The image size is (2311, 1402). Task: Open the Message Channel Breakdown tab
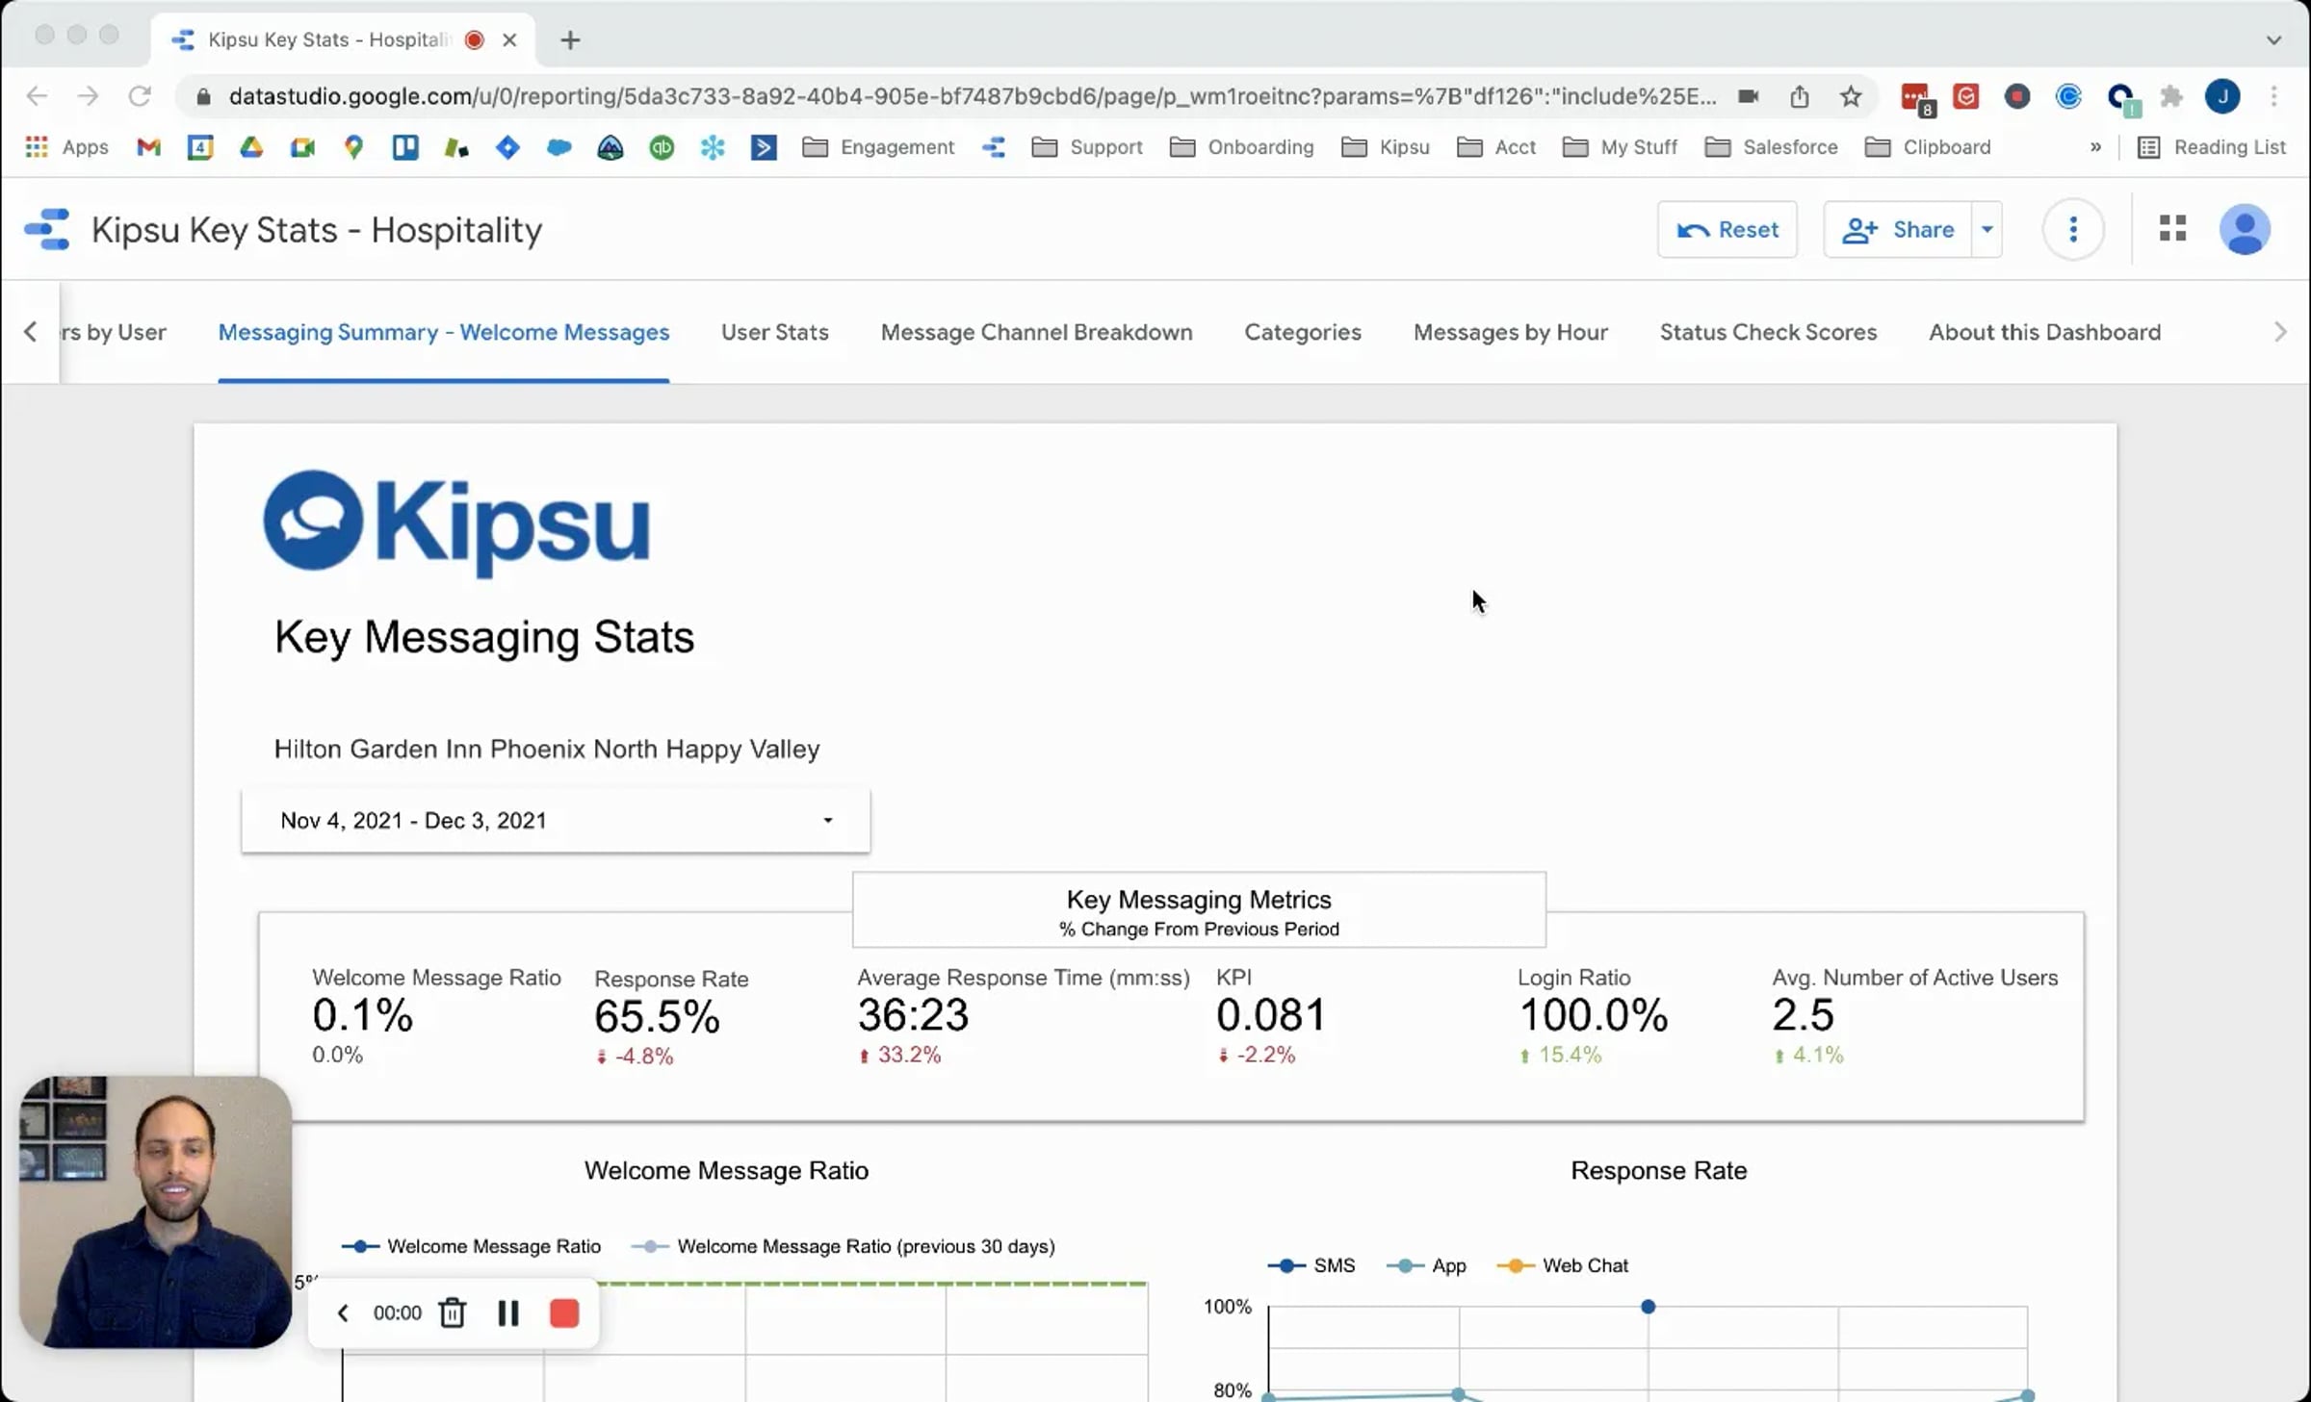tap(1036, 332)
